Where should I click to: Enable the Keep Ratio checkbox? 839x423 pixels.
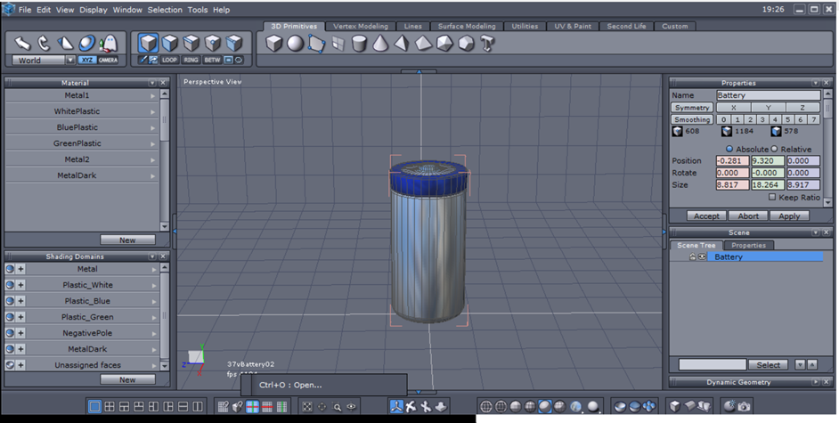click(772, 197)
